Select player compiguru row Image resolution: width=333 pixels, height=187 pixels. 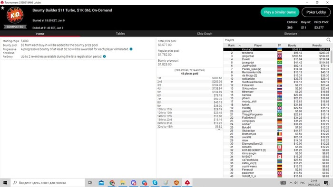tap(277, 121)
